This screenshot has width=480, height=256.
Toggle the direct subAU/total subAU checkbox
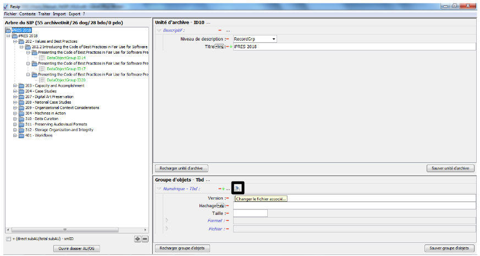point(8,240)
